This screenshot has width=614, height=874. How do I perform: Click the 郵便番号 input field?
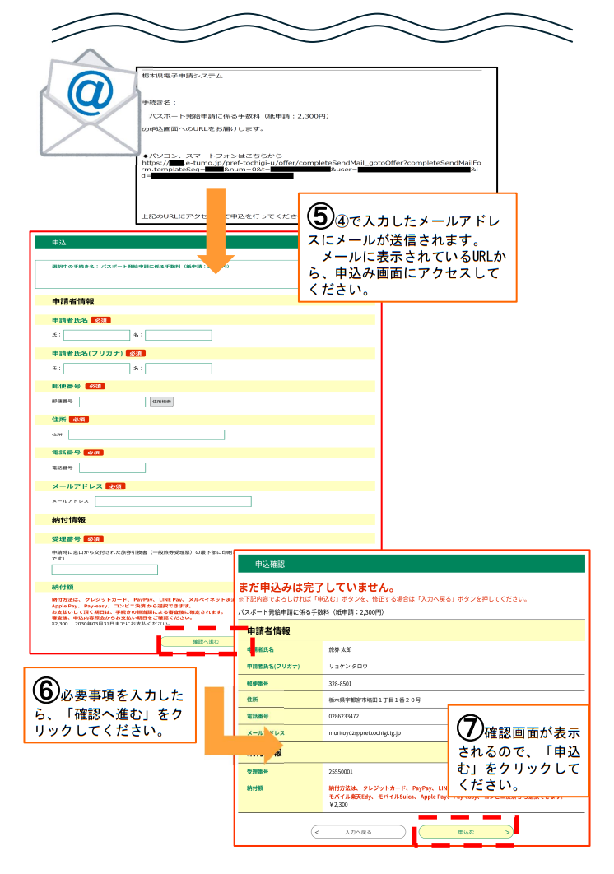112,402
